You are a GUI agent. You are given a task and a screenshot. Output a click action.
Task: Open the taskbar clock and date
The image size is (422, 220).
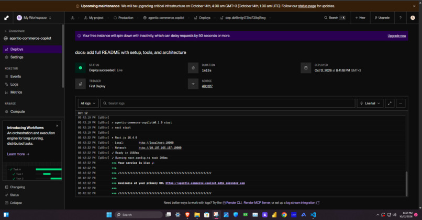pos(406,215)
